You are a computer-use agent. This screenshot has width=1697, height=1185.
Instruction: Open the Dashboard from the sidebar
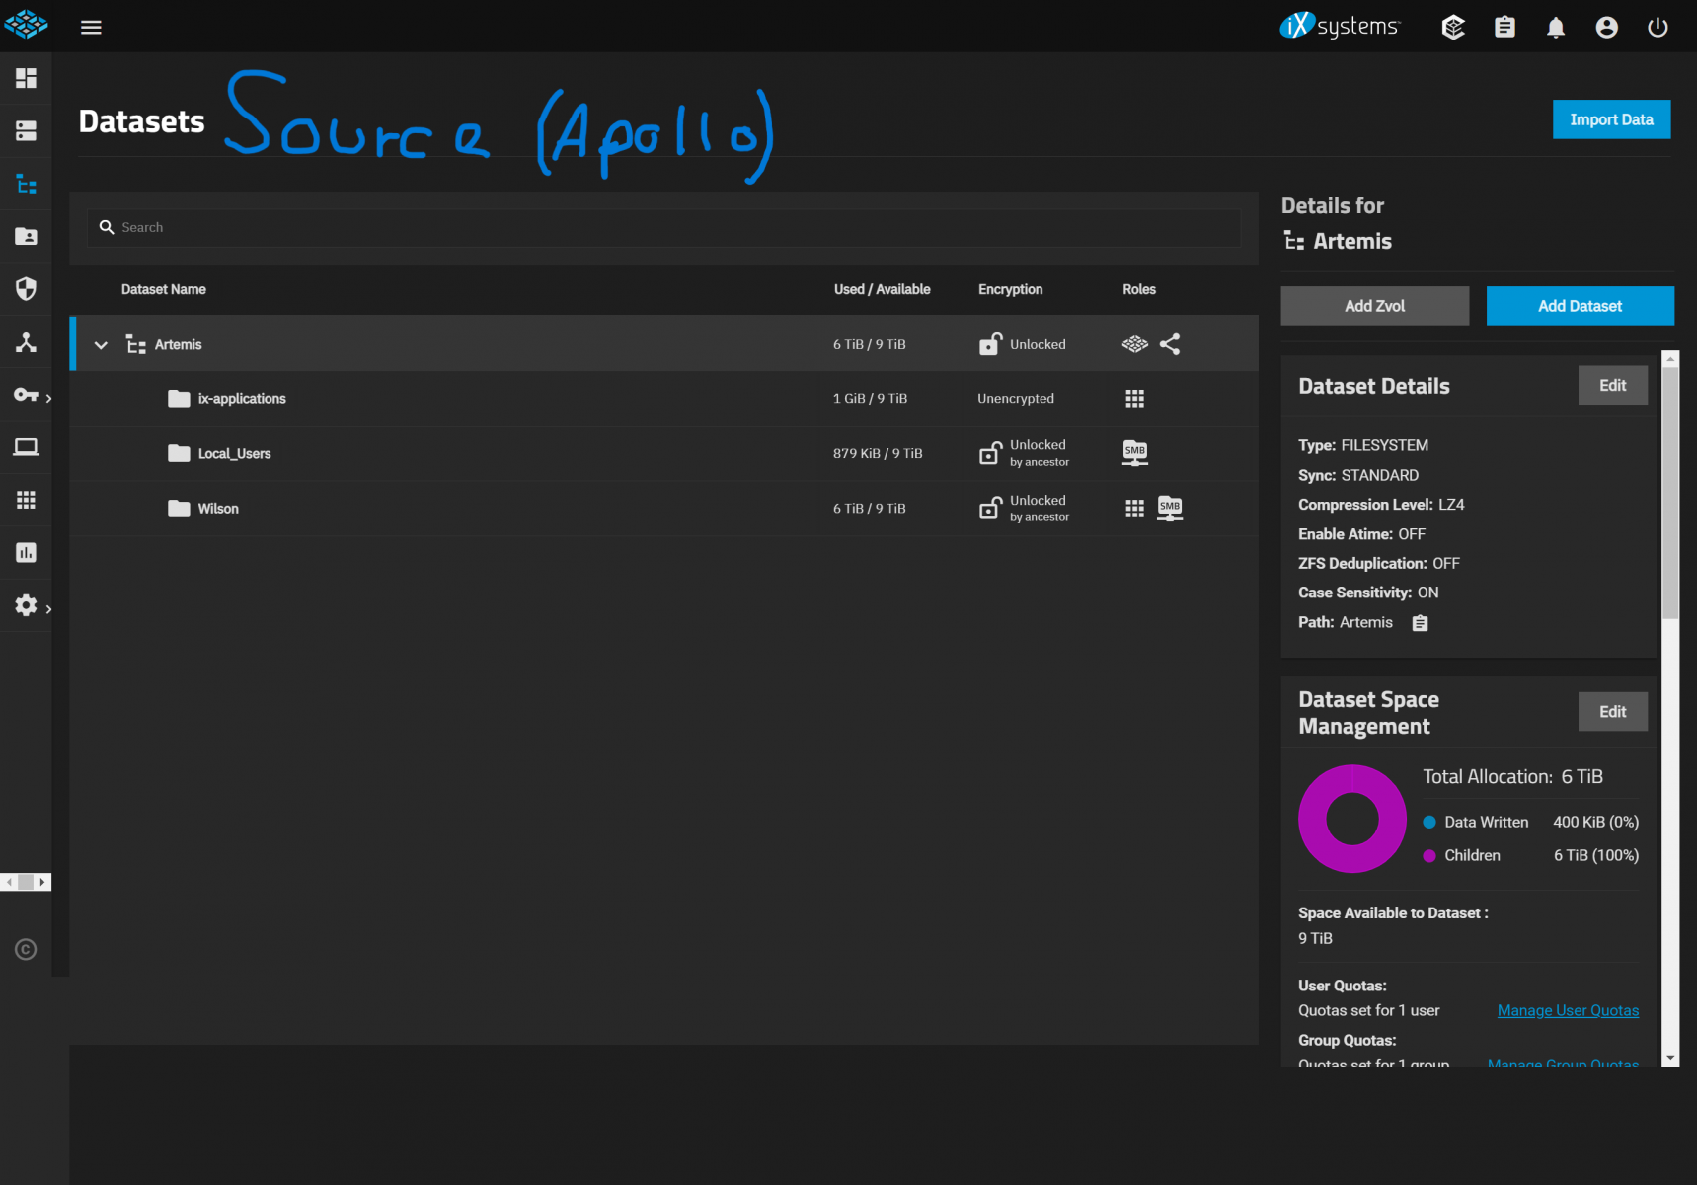(26, 78)
